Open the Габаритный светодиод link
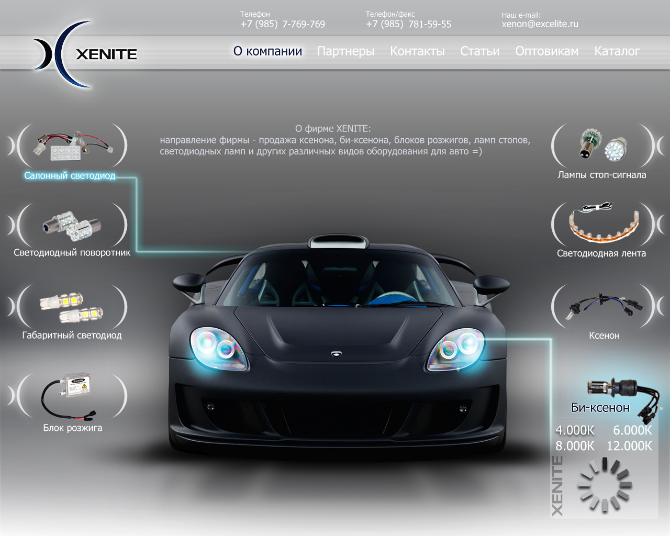The image size is (670, 536). click(72, 335)
